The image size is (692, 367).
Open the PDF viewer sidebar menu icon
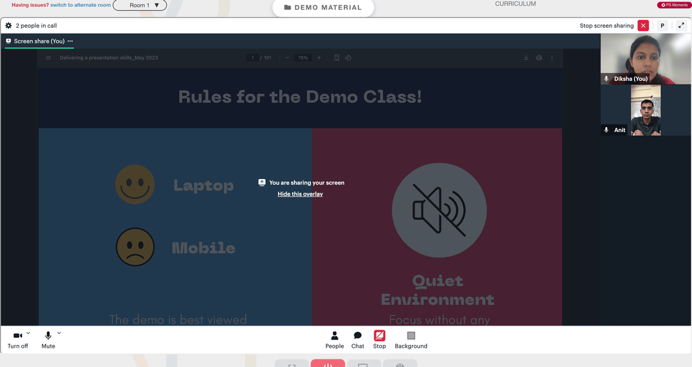48,58
